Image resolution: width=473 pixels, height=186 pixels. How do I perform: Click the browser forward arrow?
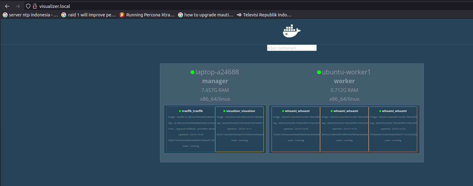click(x=18, y=6)
